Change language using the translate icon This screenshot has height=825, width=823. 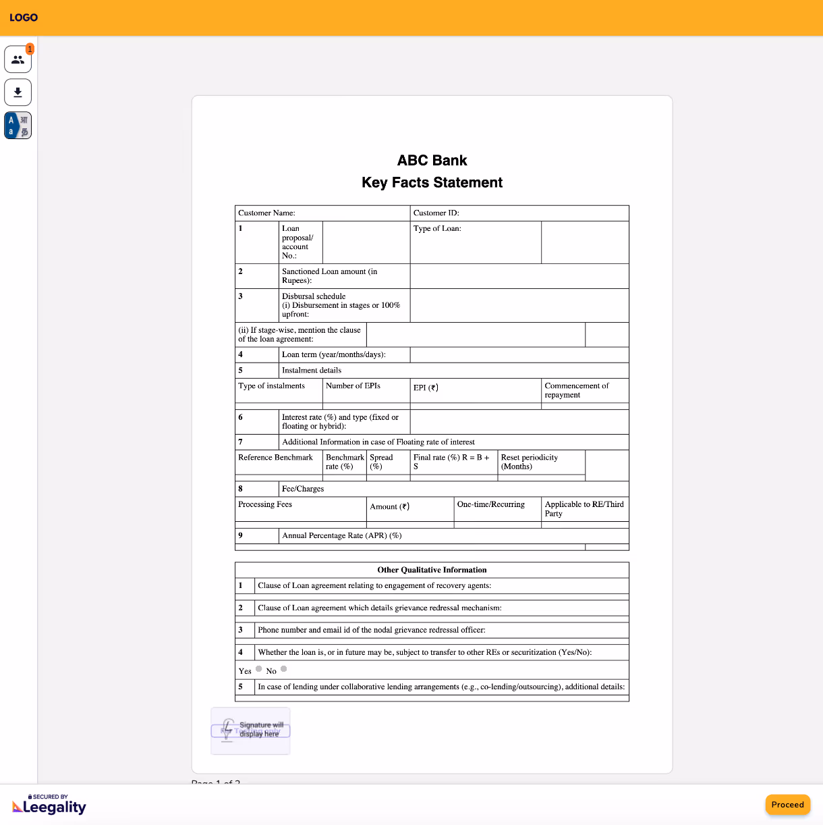(18, 126)
